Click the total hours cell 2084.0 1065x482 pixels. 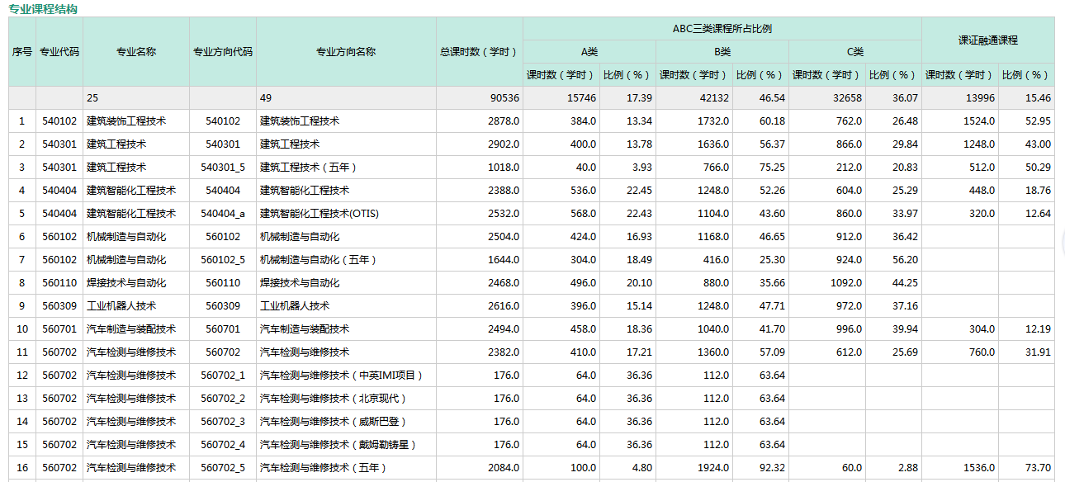480,467
